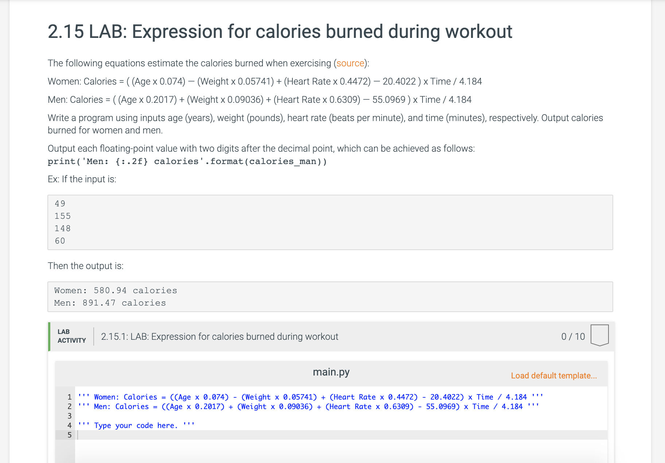This screenshot has width=665, height=463.
Task: Open the source link in the intro
Action: pos(350,63)
